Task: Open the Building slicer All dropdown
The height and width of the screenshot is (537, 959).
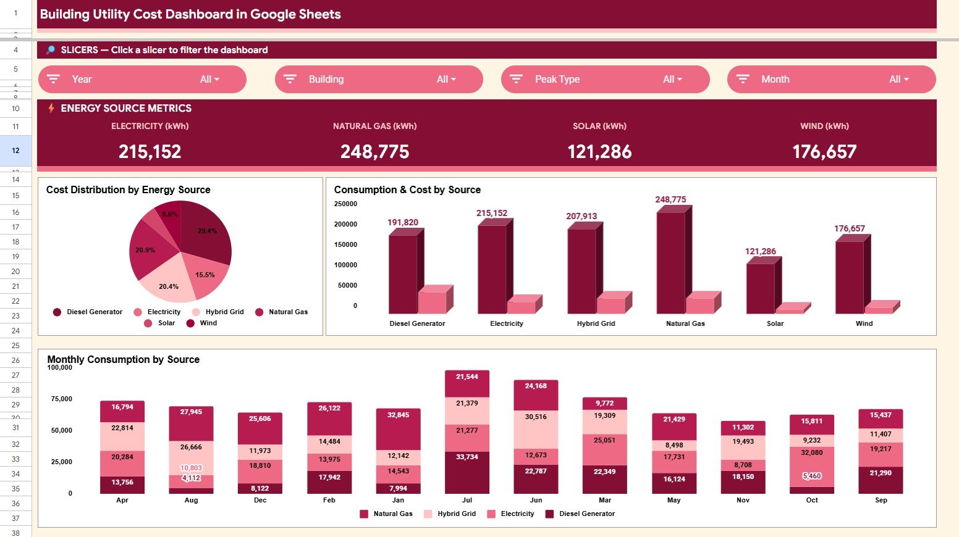Action: pyautogui.click(x=446, y=79)
